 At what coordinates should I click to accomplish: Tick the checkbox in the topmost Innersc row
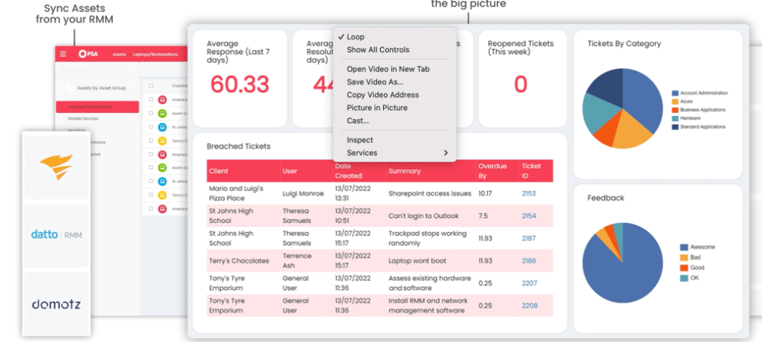[151, 100]
